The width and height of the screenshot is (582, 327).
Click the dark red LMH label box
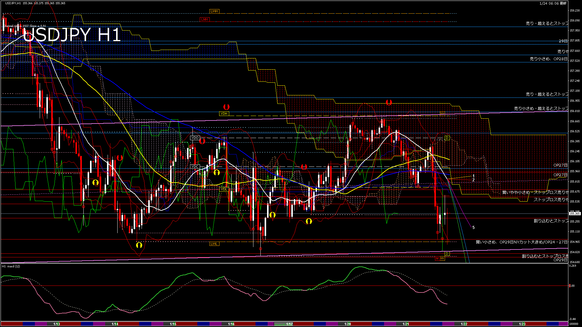pos(205,19)
